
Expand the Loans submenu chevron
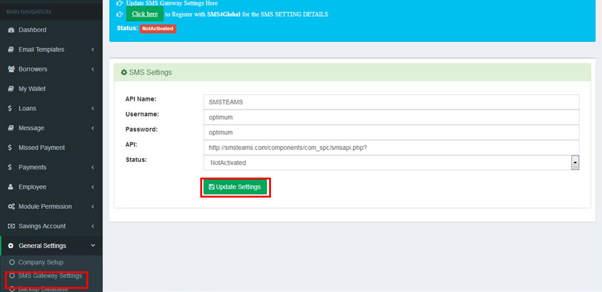point(93,109)
